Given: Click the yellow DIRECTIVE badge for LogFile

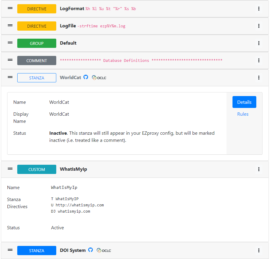Looking at the screenshot, I should pyautogui.click(x=37, y=26).
